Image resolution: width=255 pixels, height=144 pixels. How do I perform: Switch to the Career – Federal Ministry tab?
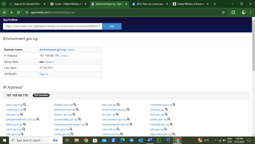68,4
